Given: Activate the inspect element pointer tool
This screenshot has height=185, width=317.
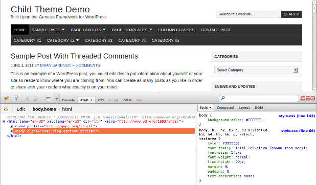Looking at the screenshot, I should (15, 98).
